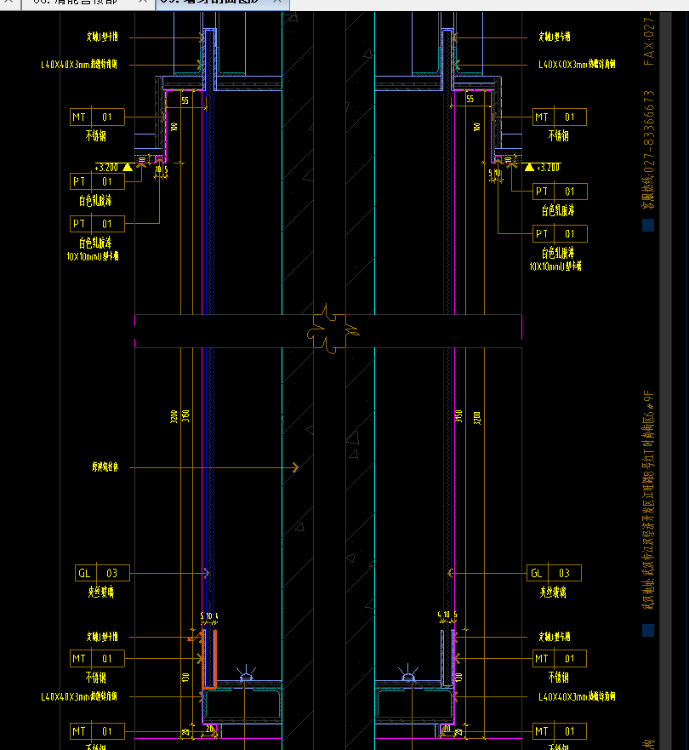Select the right 10X10mm U-channel note
Screen dimensions: 689x750
click(x=555, y=266)
